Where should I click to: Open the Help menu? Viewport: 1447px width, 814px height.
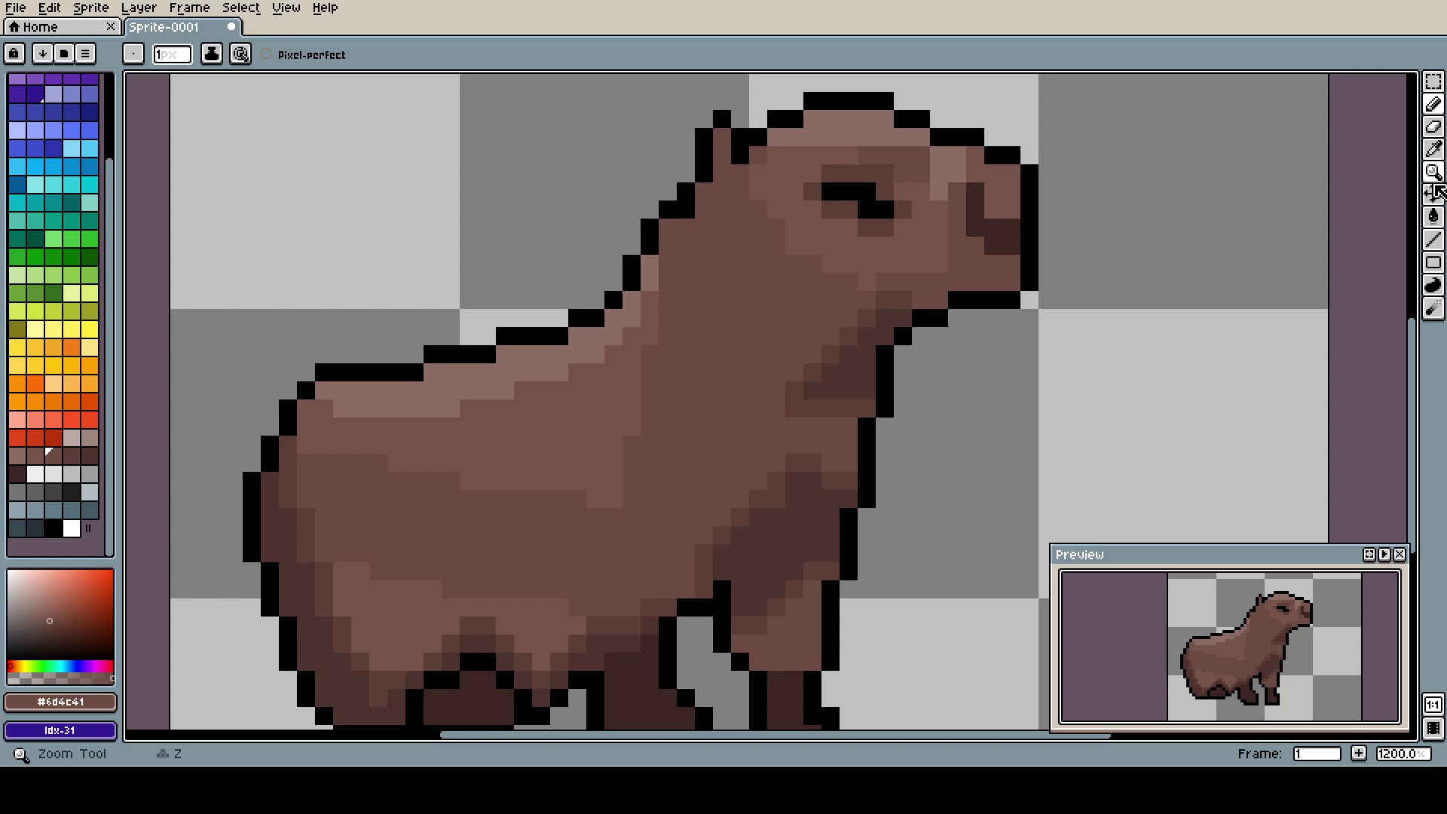325,8
